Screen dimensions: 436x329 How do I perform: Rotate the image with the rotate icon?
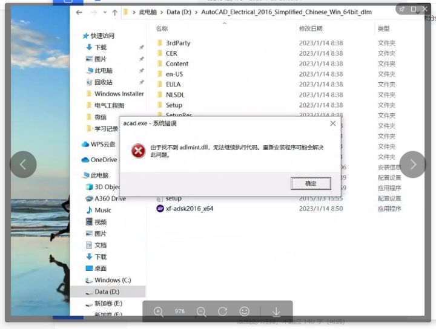(x=222, y=311)
